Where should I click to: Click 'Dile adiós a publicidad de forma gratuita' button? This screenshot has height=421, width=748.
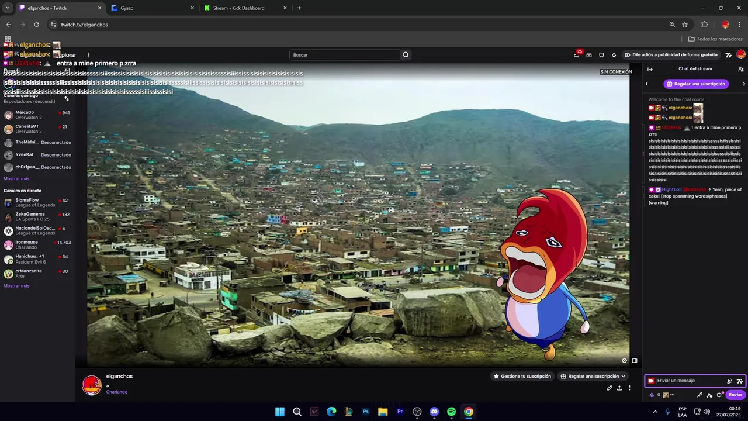coord(671,55)
